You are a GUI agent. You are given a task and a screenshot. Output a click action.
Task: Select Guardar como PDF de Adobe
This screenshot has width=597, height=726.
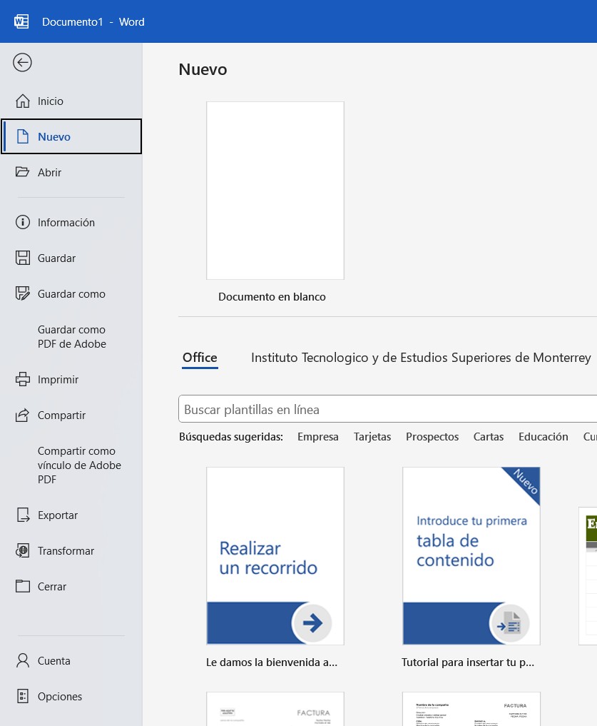tap(71, 337)
